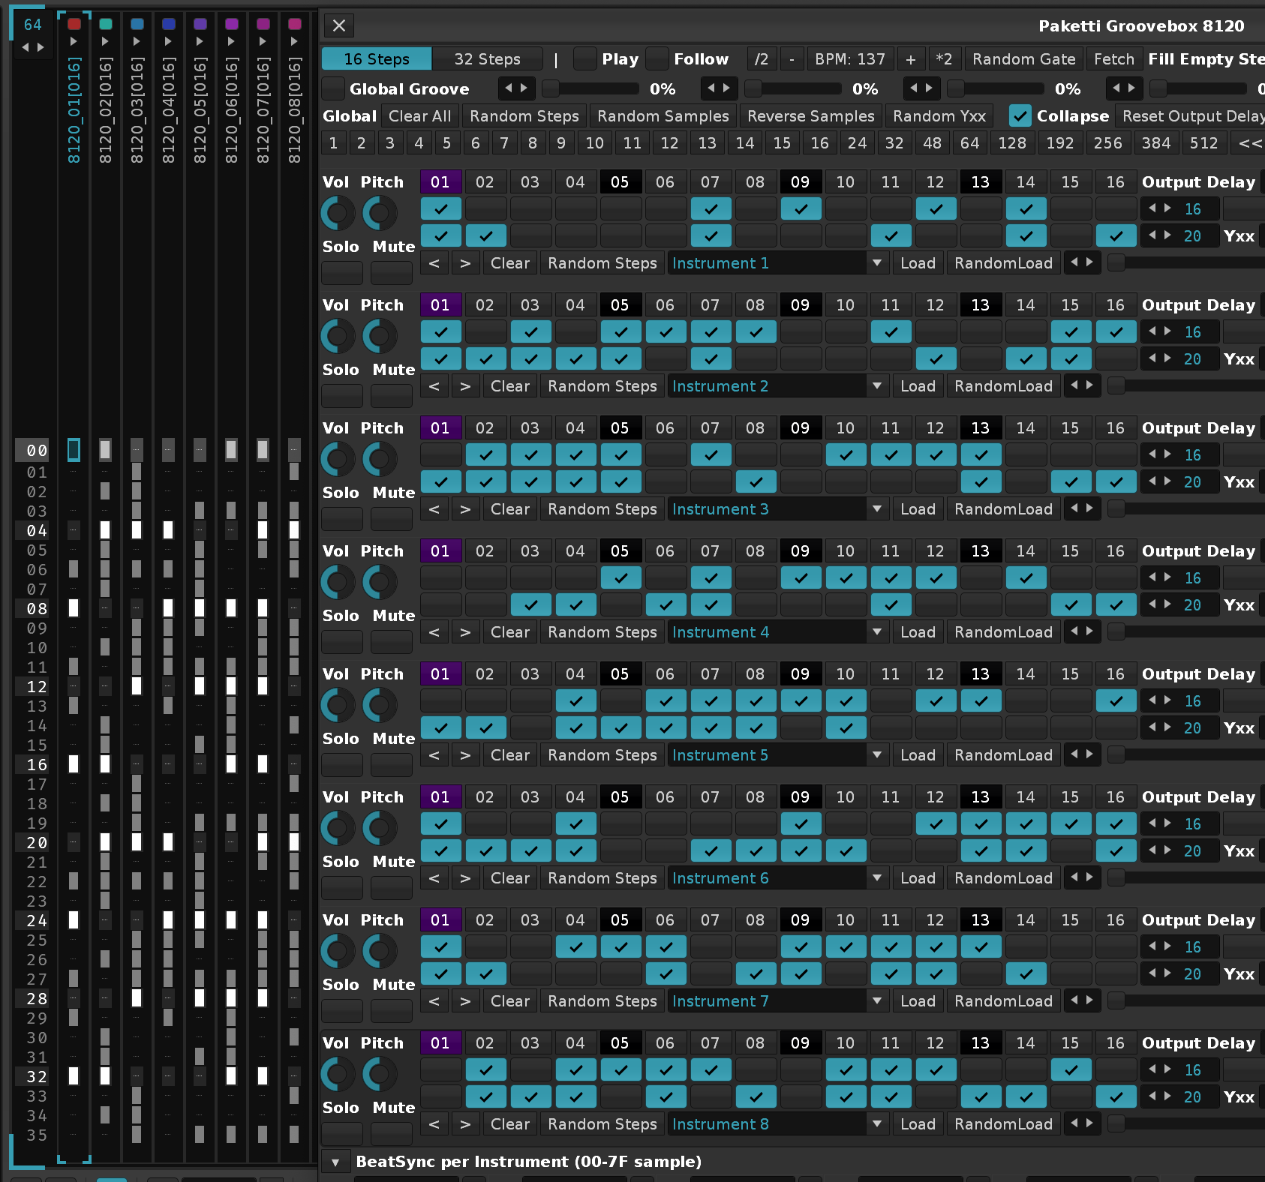Click the first Global Groove slider
The image size is (1265, 1182).
(591, 89)
